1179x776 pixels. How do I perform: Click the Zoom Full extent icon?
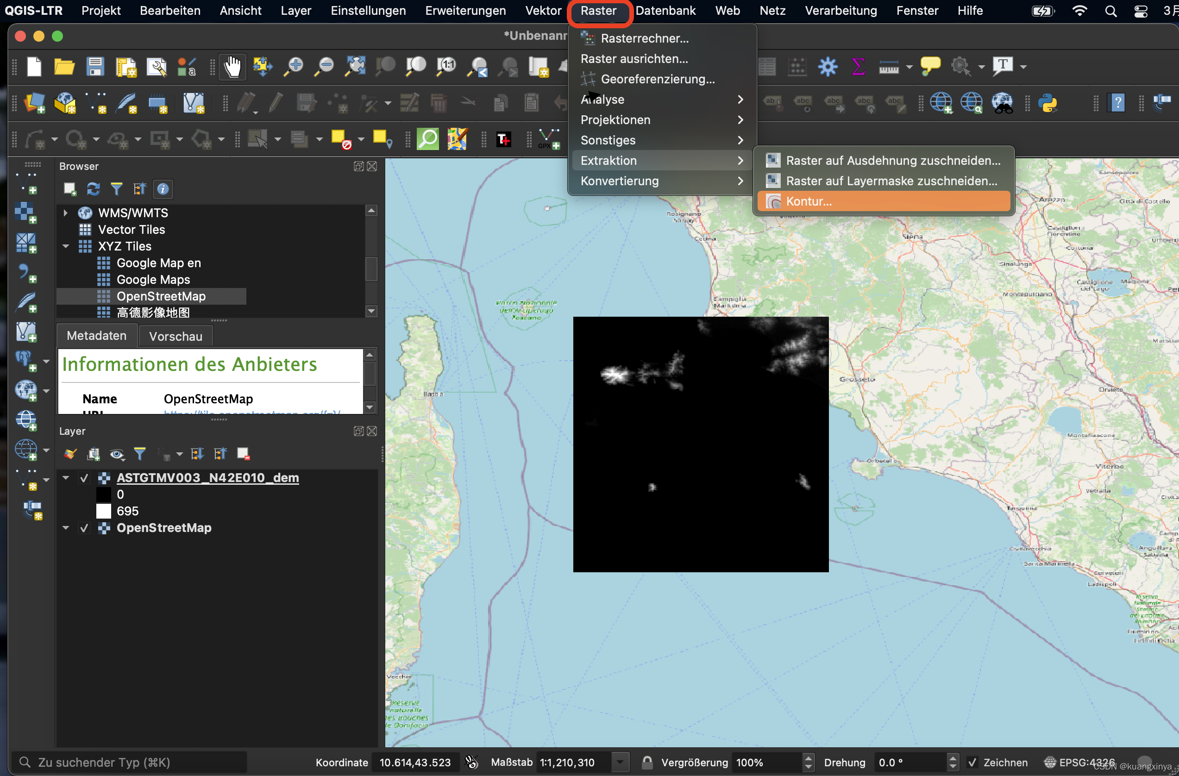point(355,66)
